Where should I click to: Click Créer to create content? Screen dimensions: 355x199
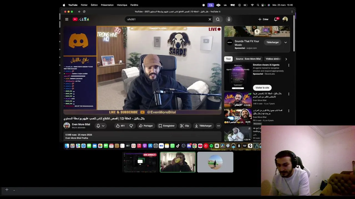(x=263, y=19)
